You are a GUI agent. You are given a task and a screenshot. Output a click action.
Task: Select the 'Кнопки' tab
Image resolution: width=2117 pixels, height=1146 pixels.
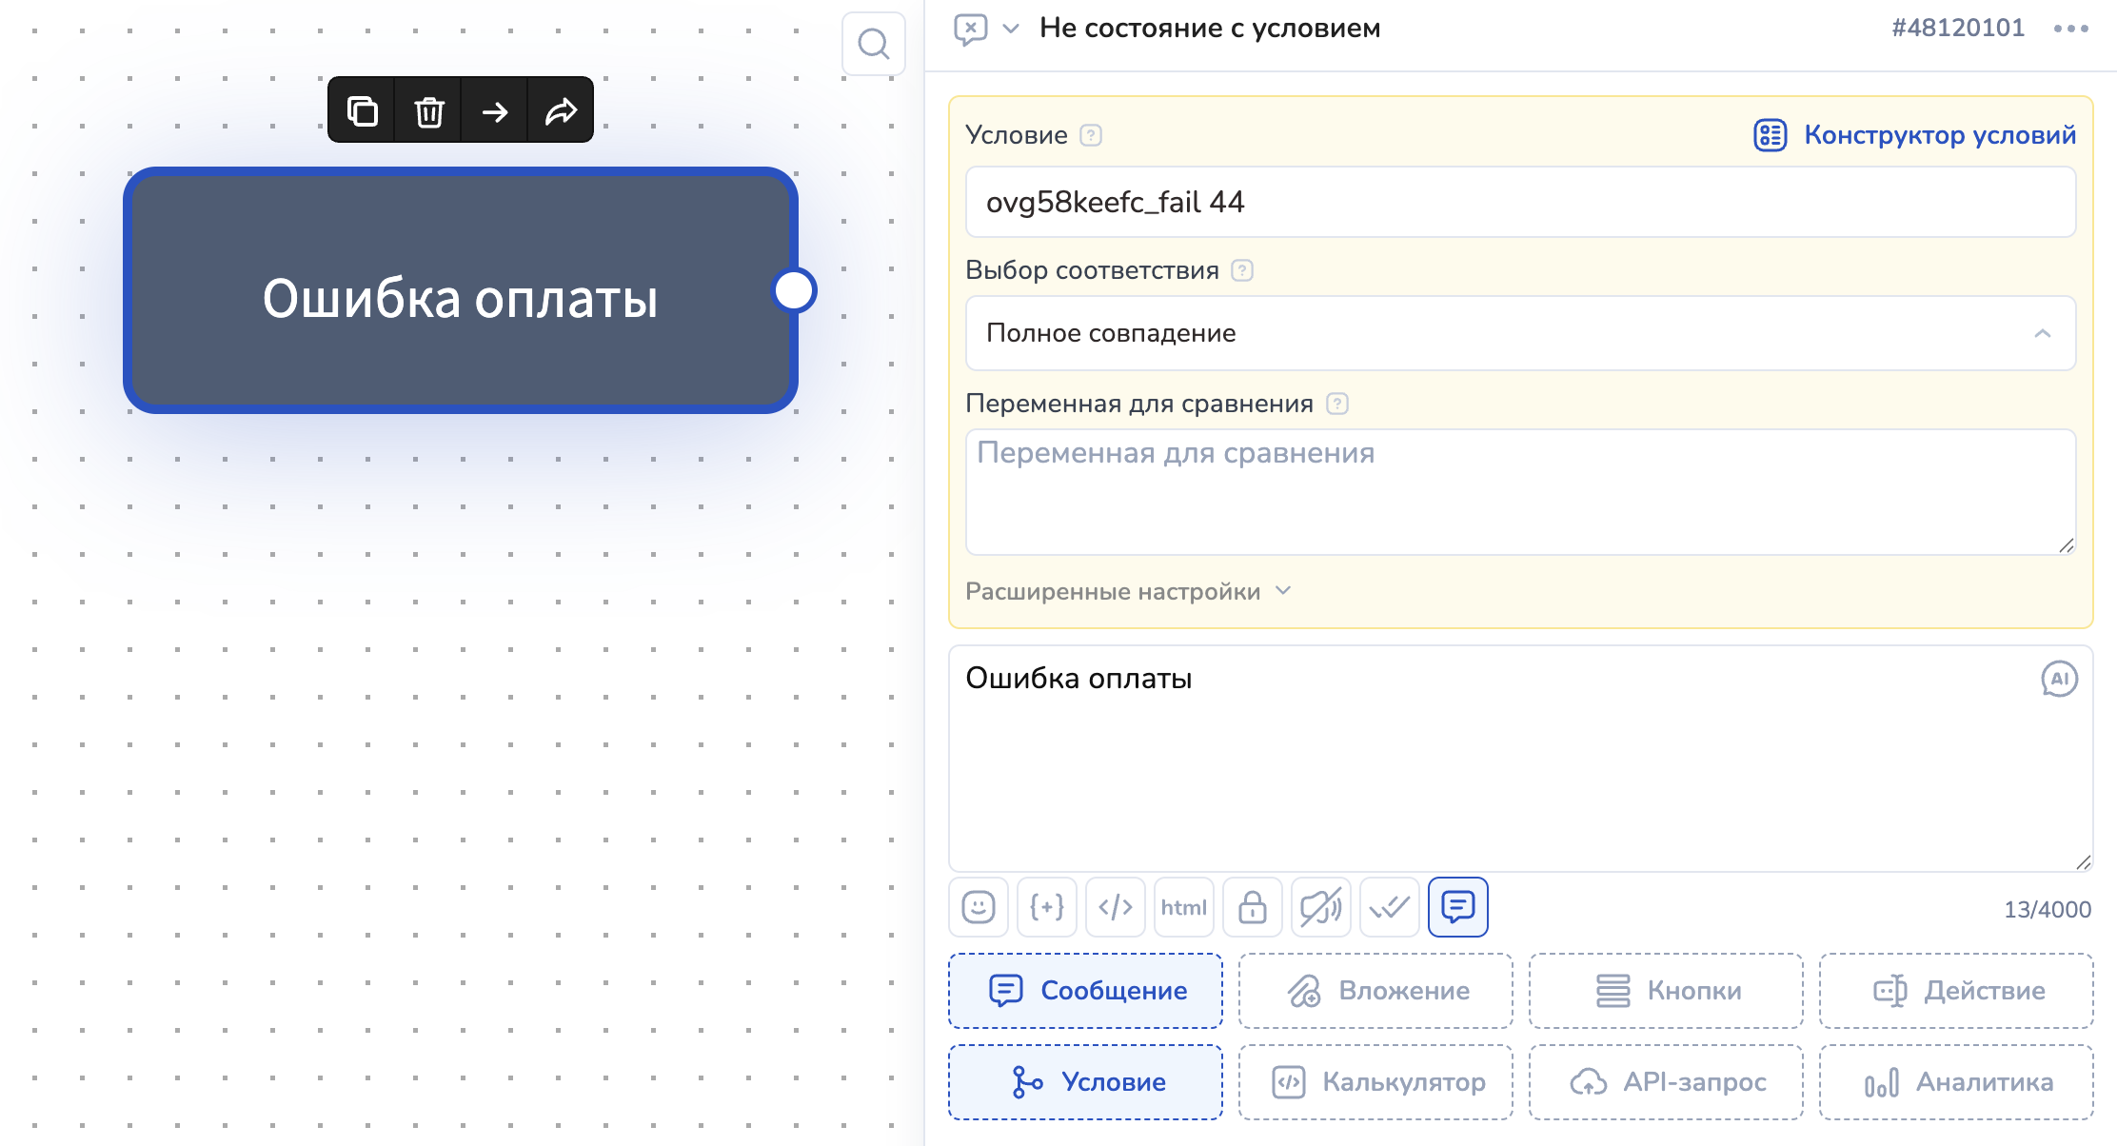pos(1666,991)
